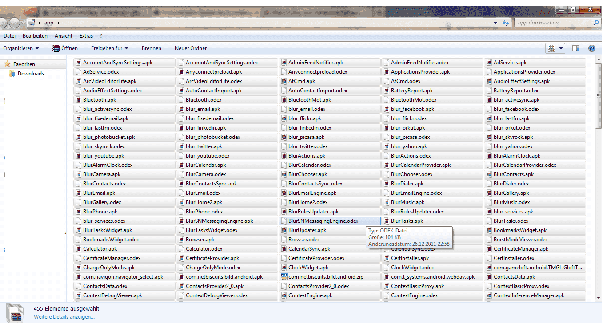The width and height of the screenshot is (607, 323).
Task: Open the Extras menu
Action: (x=86, y=36)
